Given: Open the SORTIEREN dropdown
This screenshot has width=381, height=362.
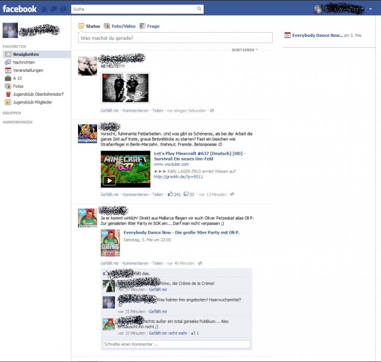Looking at the screenshot, I should point(245,50).
